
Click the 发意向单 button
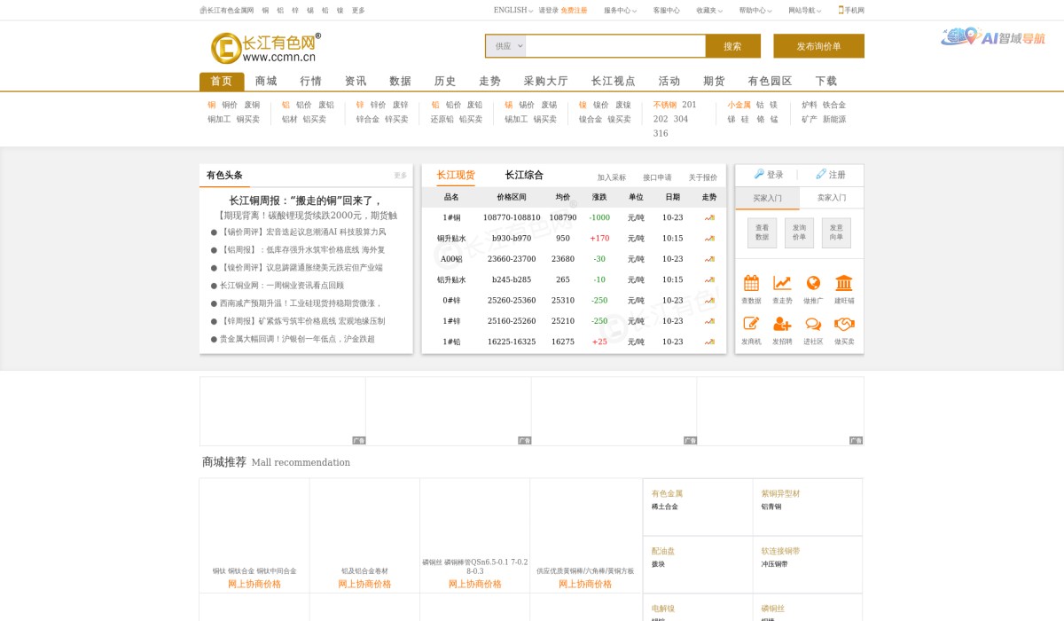coord(836,232)
